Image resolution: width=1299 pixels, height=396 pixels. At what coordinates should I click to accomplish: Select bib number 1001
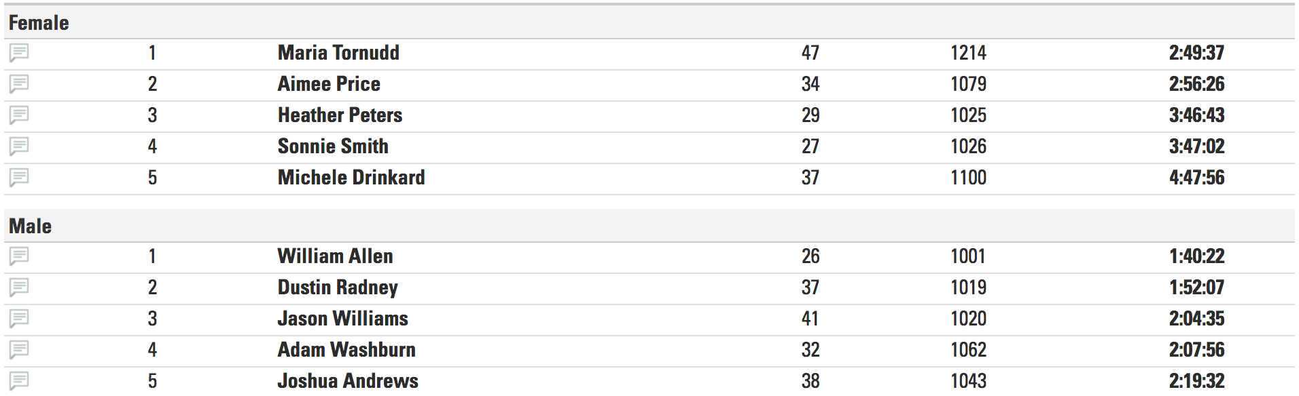968,256
